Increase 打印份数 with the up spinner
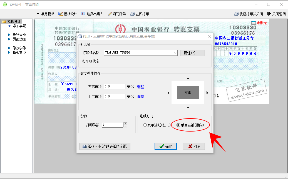 click(x=125, y=123)
